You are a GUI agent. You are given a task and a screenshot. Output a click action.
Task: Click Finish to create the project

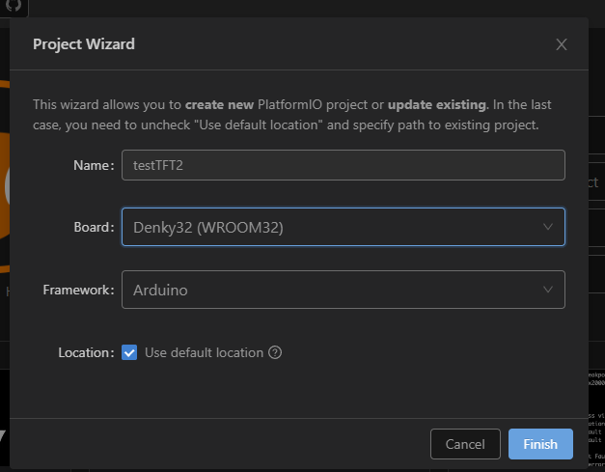540,444
